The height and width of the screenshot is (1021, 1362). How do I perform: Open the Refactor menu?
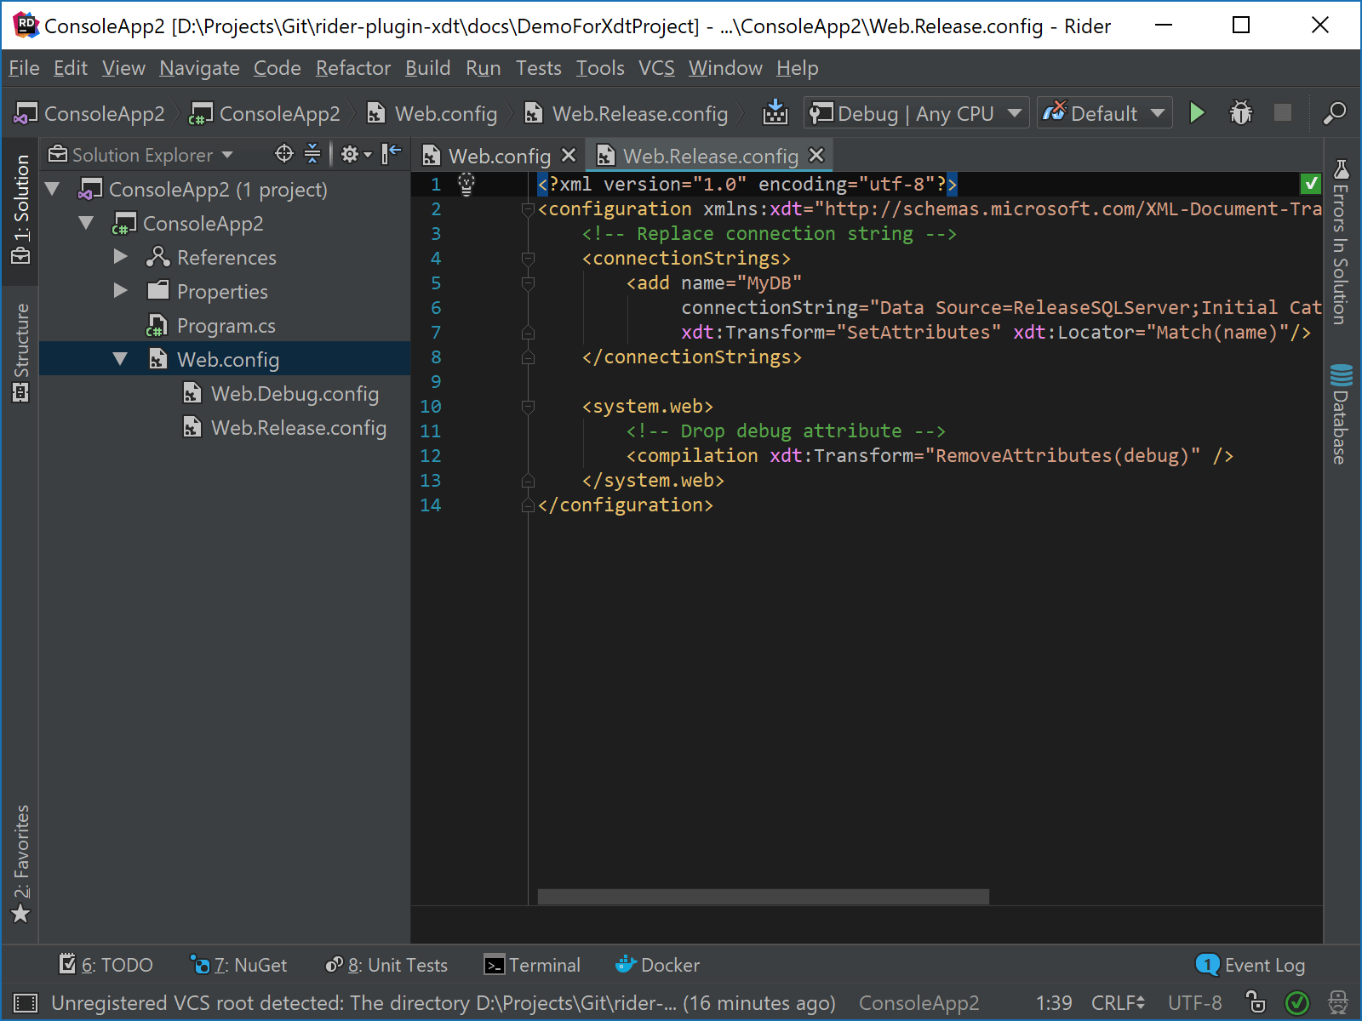coord(353,68)
